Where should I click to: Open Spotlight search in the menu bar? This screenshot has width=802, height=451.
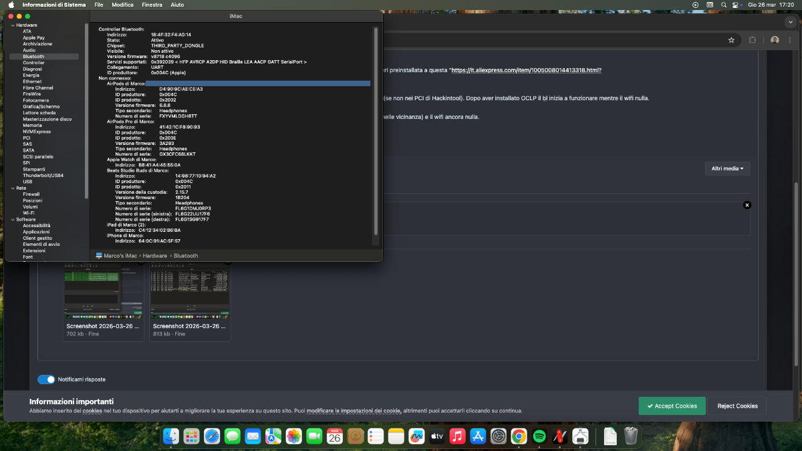(x=724, y=5)
